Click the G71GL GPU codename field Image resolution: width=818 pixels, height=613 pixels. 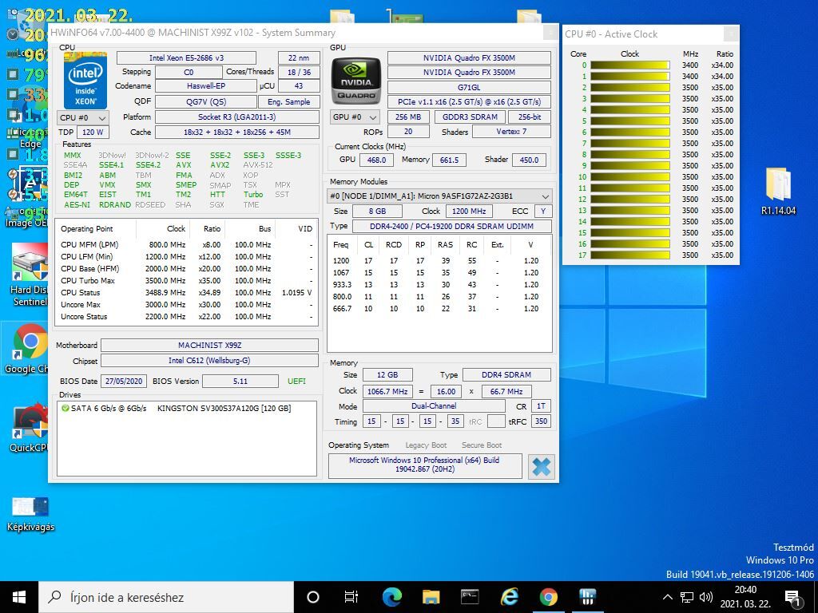469,87
